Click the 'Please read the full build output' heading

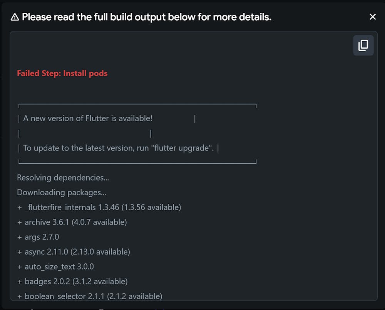[x=147, y=17]
